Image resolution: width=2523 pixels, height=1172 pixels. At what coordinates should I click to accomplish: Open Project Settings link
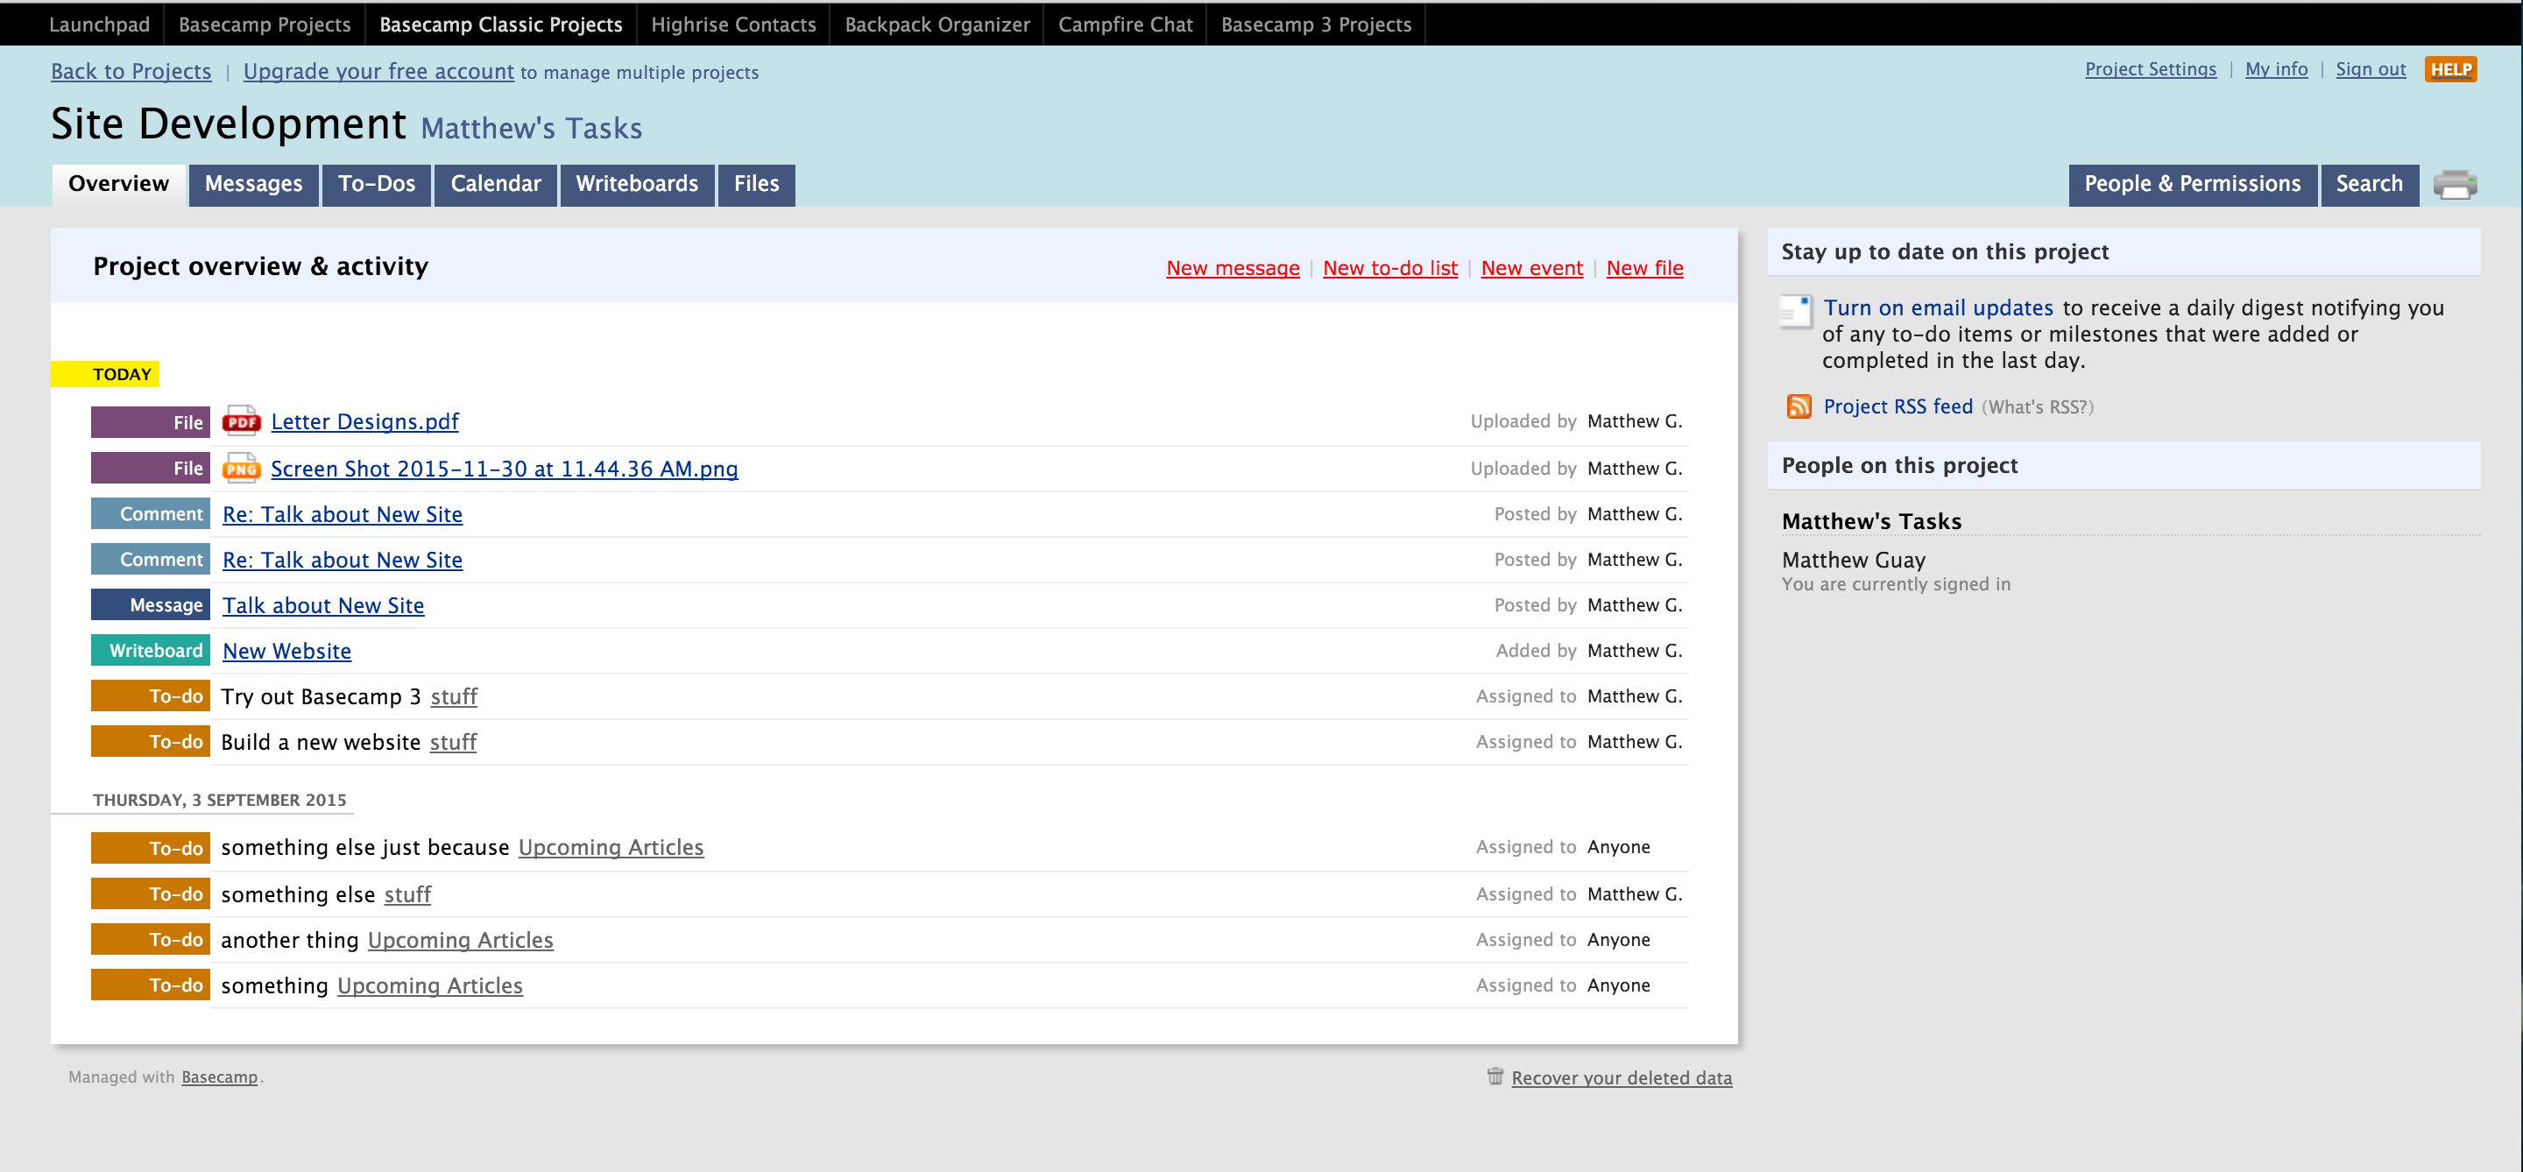2150,69
